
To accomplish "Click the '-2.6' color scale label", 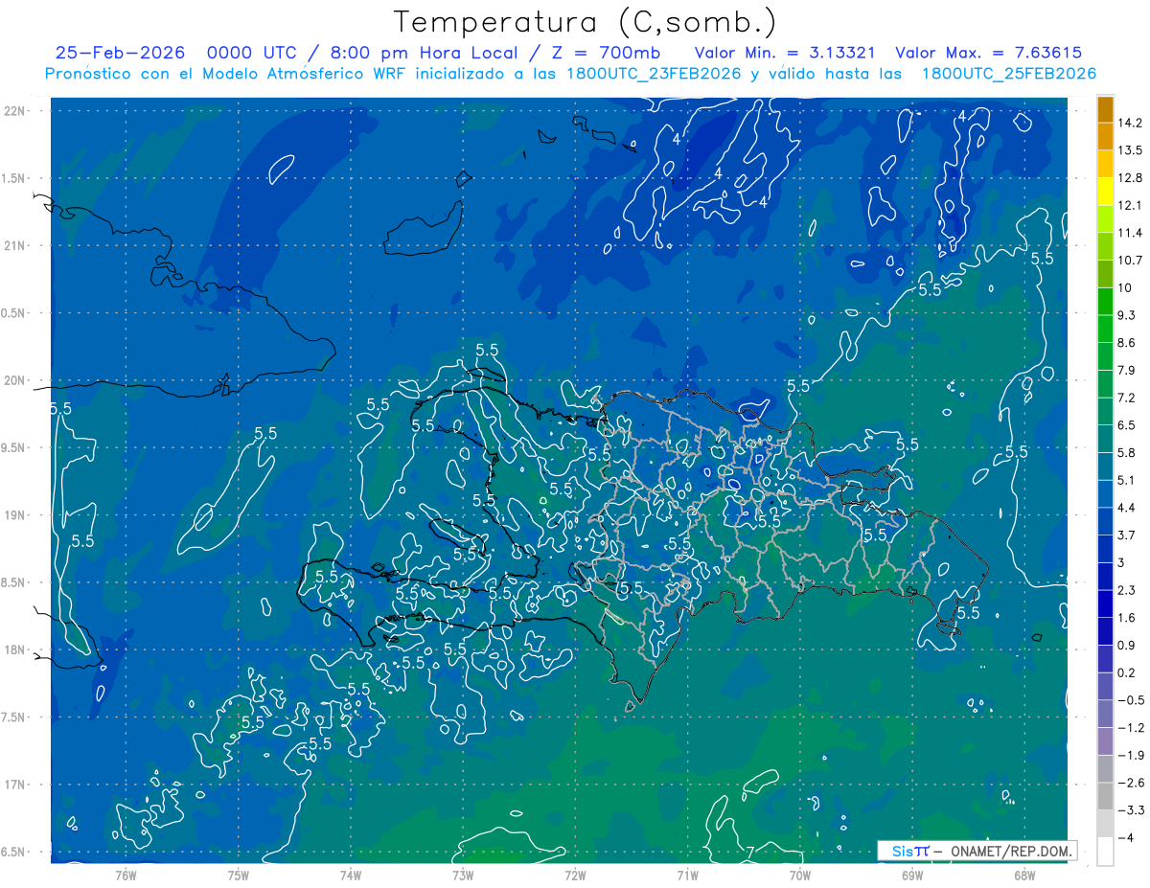I will point(1131,783).
